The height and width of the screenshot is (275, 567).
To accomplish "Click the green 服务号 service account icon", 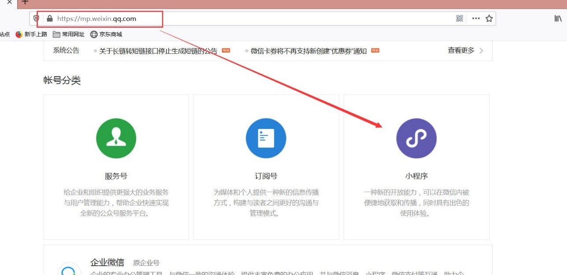I will 116,138.
